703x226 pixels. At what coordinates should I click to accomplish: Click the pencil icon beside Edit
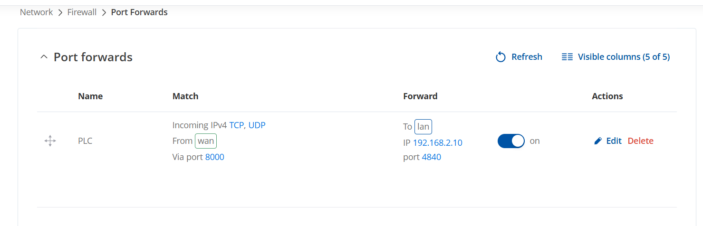[598, 141]
